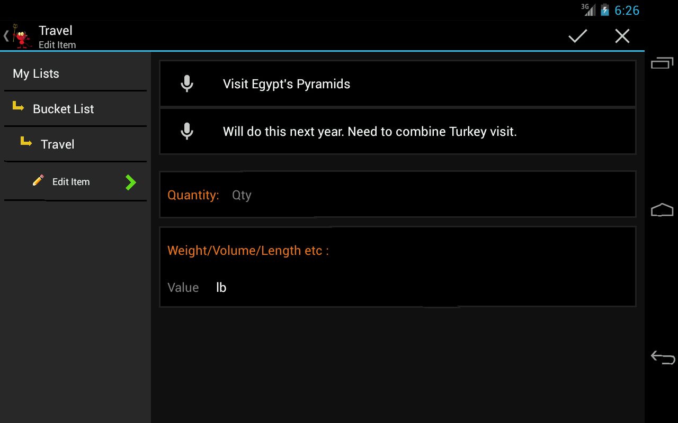Screen dimensions: 678x423
Task: Tap the pencil icon next to Edit Item
Action: tap(38, 181)
